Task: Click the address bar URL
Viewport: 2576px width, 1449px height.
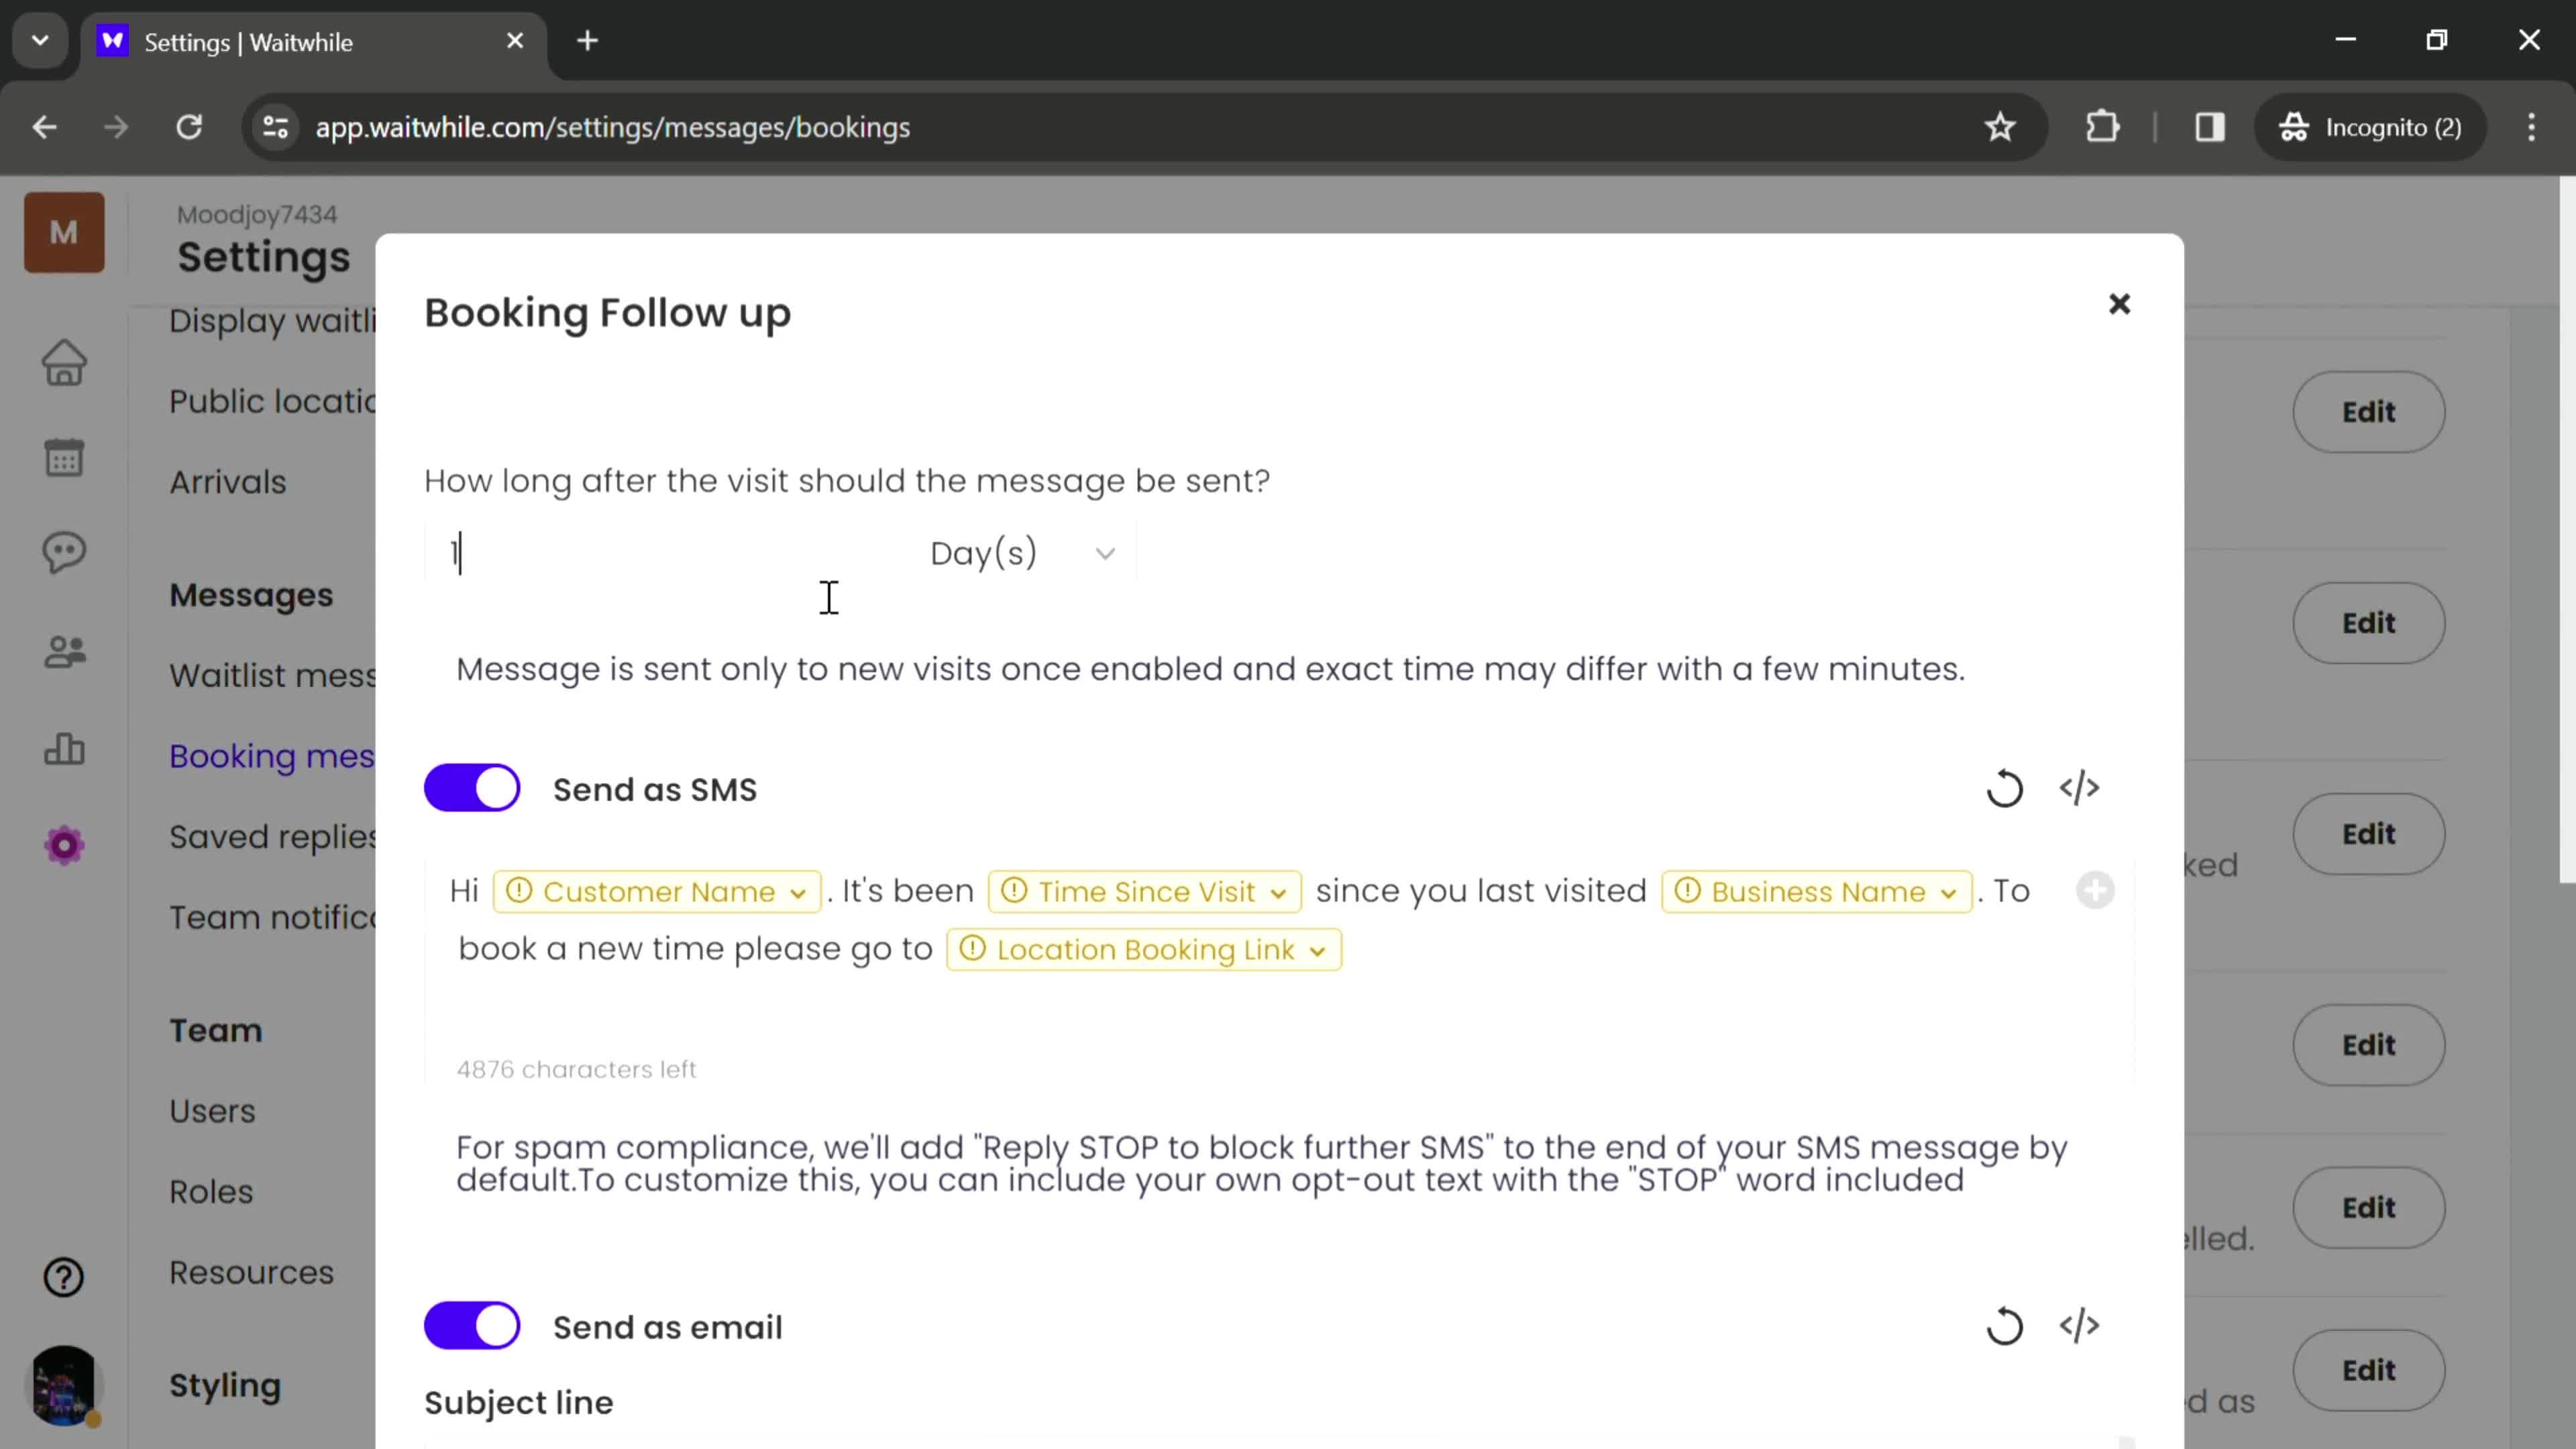Action: point(612,127)
